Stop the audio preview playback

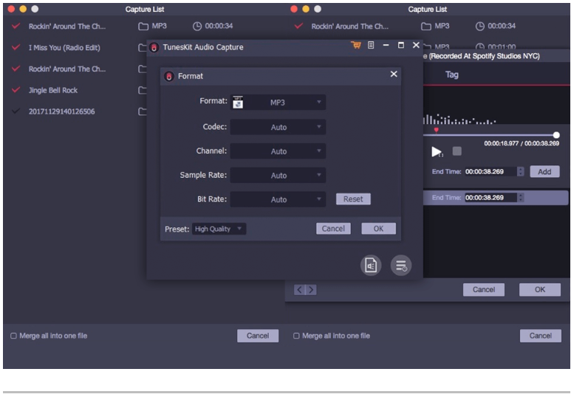pyautogui.click(x=457, y=151)
